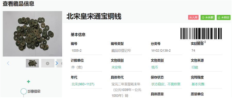
Task: Click the 未入库 status tag
Action: click(193, 17)
